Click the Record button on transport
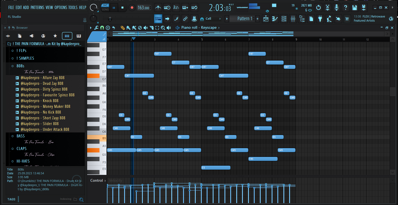The image size is (398, 205). coord(132,8)
